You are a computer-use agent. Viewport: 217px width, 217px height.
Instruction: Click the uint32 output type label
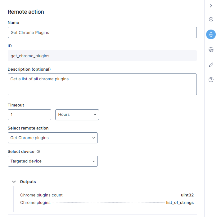187,195
